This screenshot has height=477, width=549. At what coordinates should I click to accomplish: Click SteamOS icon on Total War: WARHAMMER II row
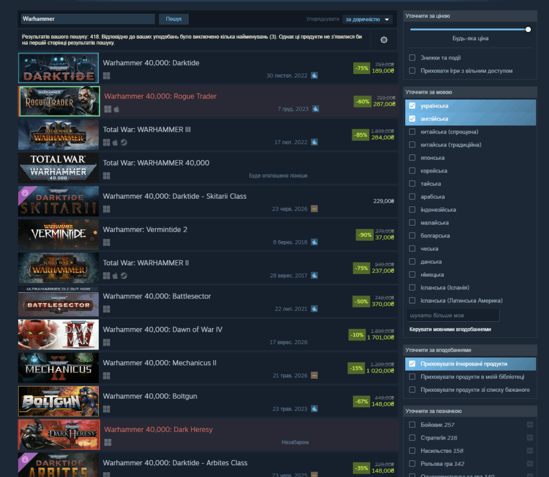(124, 276)
